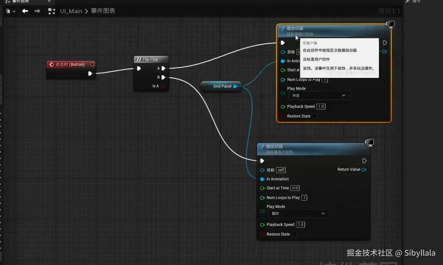Open the upper Play Mode dropdown showing 快进
Image resolution: width=443 pixels, height=265 pixels.
[x=319, y=95]
